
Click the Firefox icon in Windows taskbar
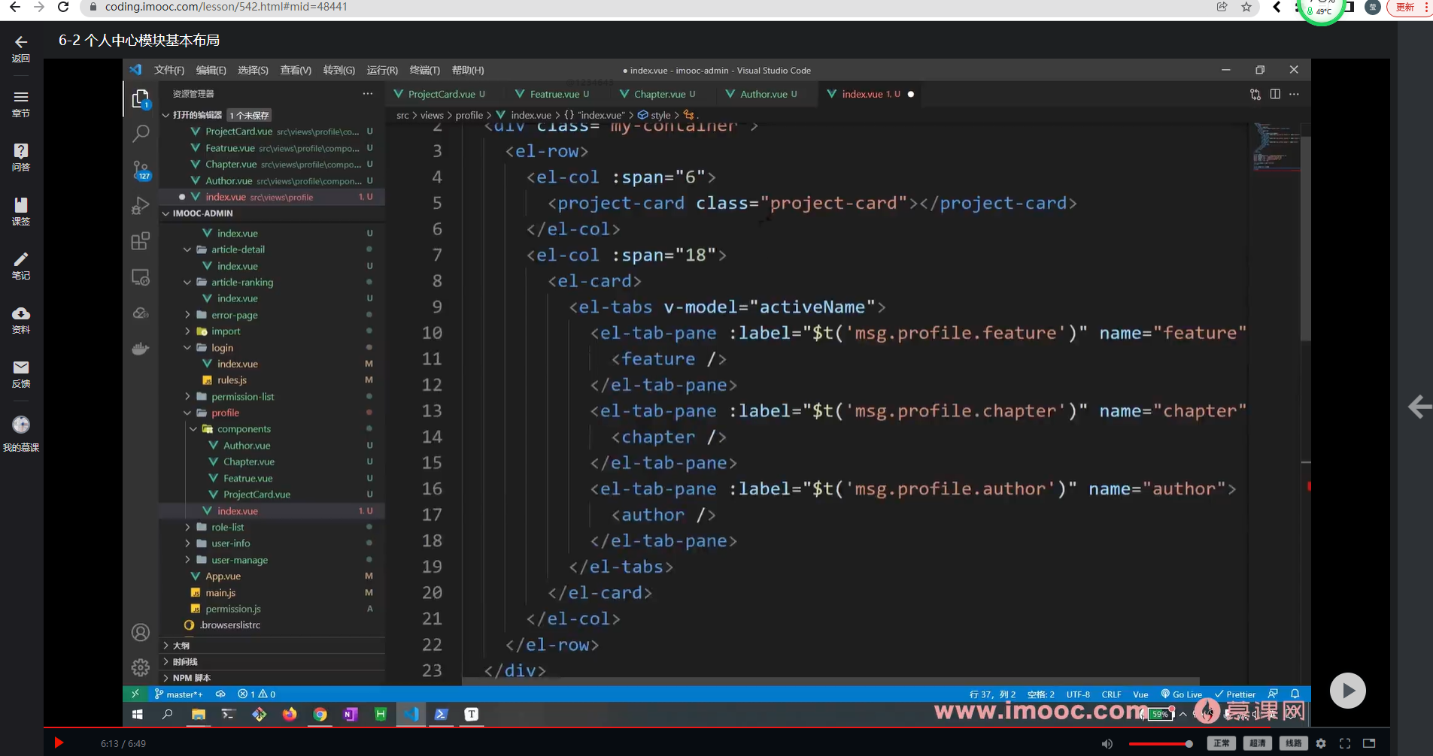pos(290,715)
